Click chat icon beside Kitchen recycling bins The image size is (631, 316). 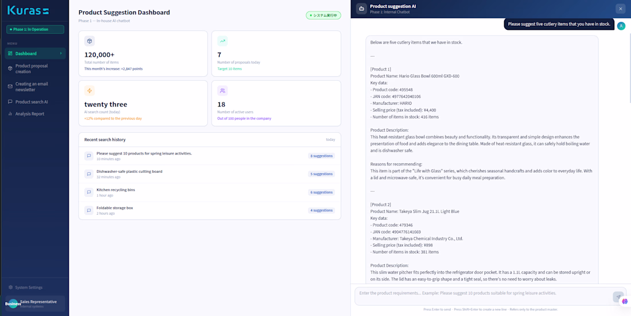tap(89, 192)
